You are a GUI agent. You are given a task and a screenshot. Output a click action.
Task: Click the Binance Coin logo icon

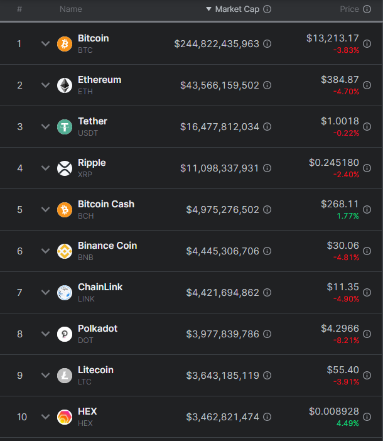[65, 251]
